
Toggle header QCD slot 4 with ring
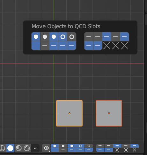coord(80,146)
